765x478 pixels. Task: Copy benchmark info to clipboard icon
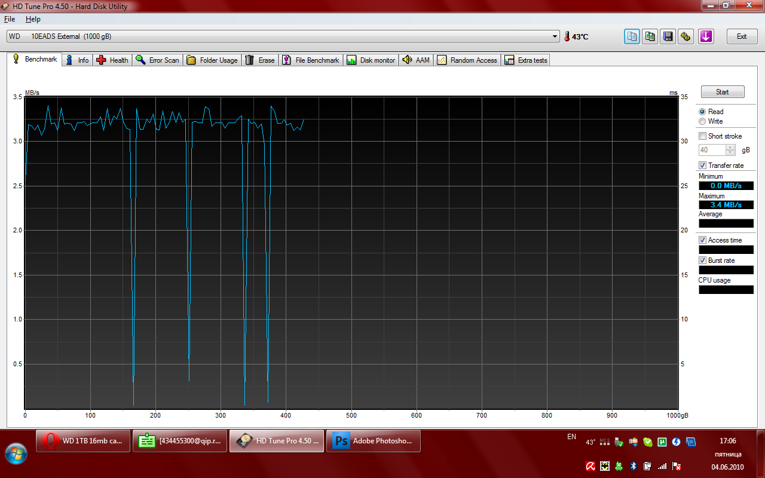[x=632, y=36]
